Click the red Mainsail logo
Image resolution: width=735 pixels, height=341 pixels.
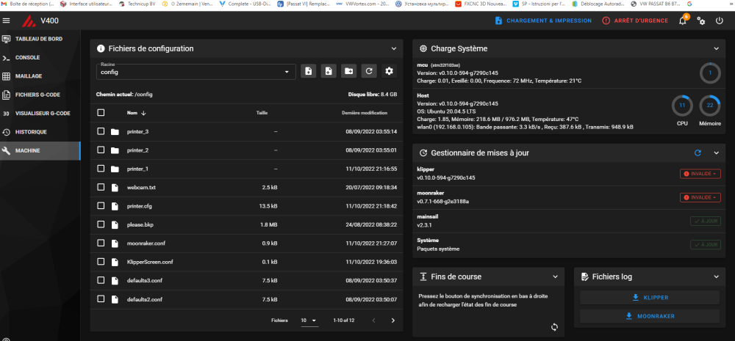point(29,21)
